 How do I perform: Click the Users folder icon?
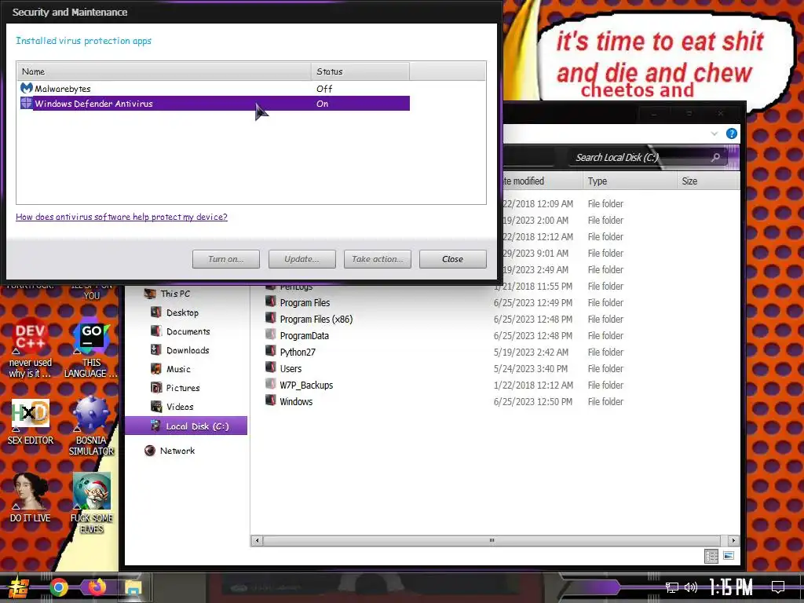(x=270, y=367)
